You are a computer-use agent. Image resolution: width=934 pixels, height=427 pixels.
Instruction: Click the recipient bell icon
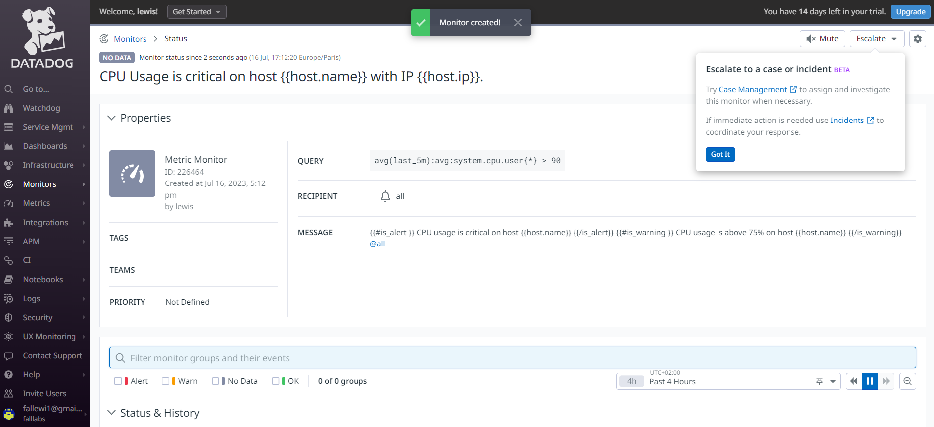pos(385,196)
